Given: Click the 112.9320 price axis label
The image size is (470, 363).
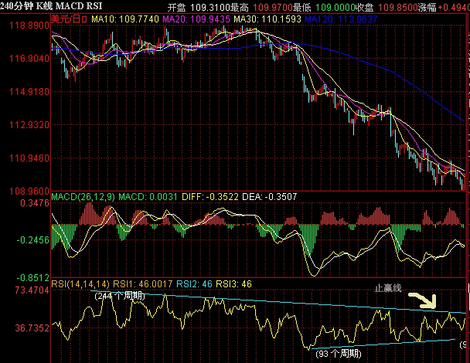Looking at the screenshot, I should pos(29,124).
